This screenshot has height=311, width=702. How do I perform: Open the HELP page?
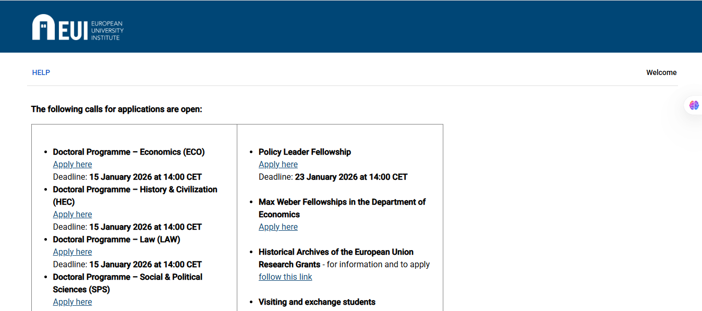tap(41, 72)
